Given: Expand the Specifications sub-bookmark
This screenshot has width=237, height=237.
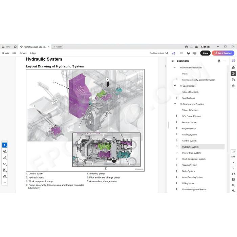Looking at the screenshot, I should point(177,98).
